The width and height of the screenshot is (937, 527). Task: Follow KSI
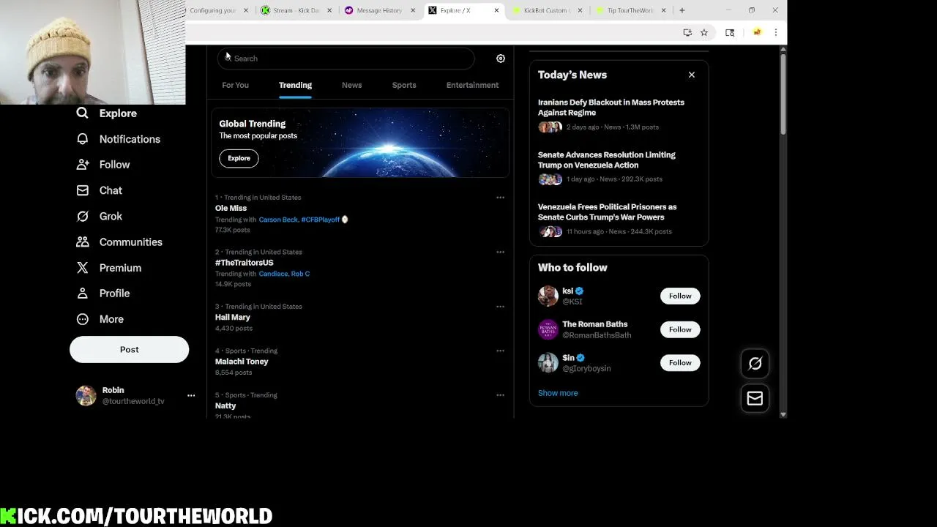[x=680, y=296]
